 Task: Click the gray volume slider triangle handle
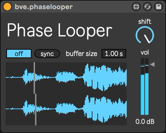click(152, 64)
